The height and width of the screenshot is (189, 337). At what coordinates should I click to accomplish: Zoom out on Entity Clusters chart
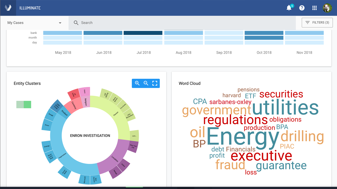pos(146,83)
